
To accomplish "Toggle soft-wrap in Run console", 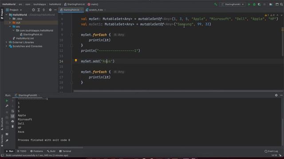I will click(x=12, y=111).
